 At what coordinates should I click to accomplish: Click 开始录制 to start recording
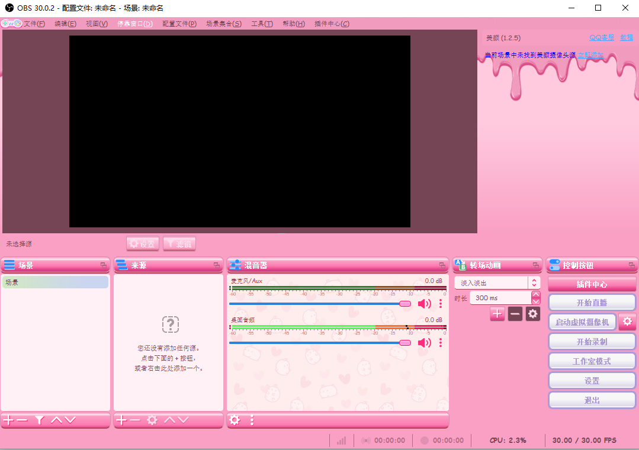pyautogui.click(x=592, y=342)
